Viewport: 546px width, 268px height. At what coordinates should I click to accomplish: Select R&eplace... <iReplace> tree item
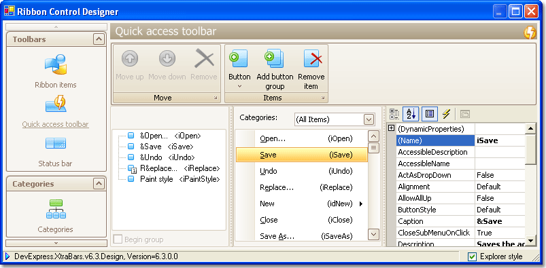[180, 168]
